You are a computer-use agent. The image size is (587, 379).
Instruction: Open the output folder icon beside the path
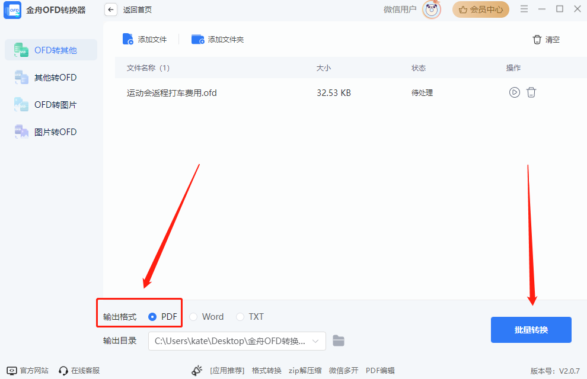coord(339,341)
